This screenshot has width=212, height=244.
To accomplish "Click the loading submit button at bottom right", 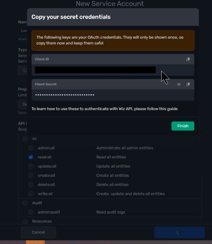I will coord(179,232).
